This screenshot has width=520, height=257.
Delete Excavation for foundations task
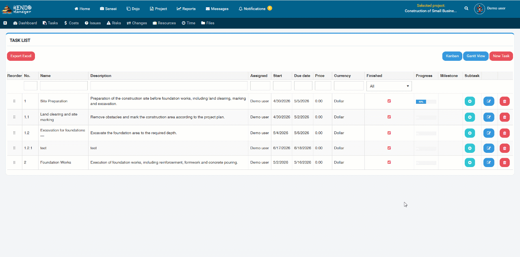point(505,133)
